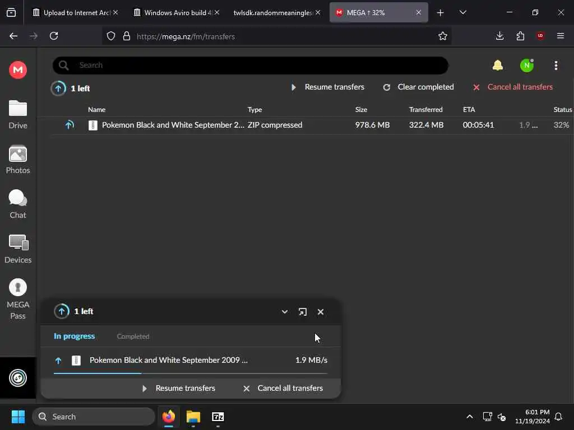Click the ZIP icon in the widget transfer row

coord(76,360)
